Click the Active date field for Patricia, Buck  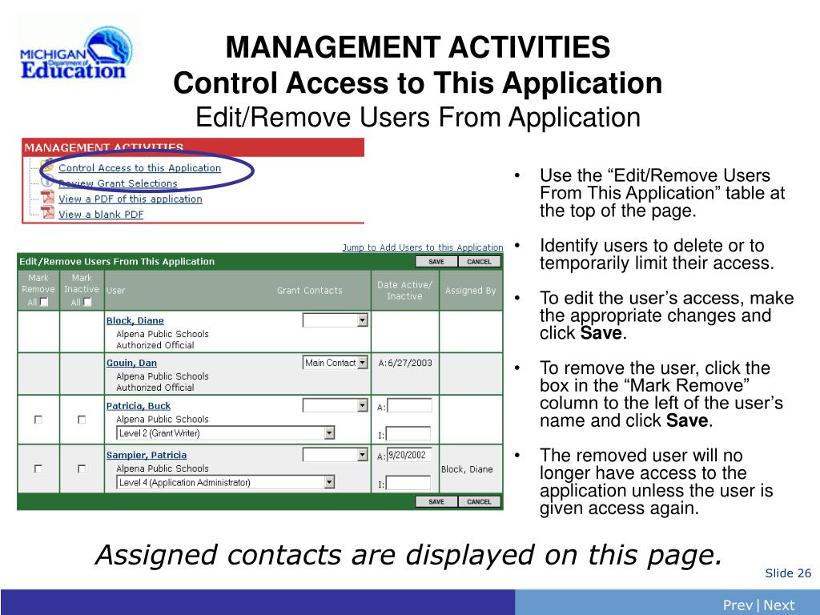click(409, 405)
